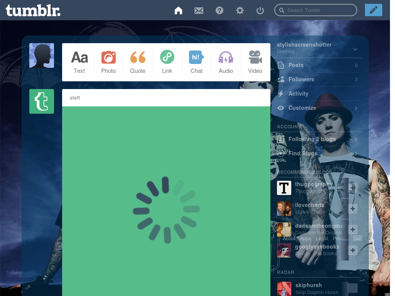The image size is (395, 296).
Task: Open the Followers menu item
Action: point(317,79)
